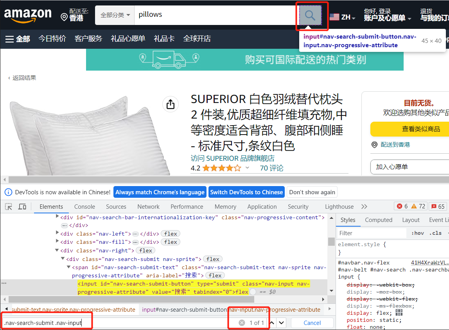The height and width of the screenshot is (330, 449).
Task: Open the 70 评论 reviews link
Action: pos(271,168)
